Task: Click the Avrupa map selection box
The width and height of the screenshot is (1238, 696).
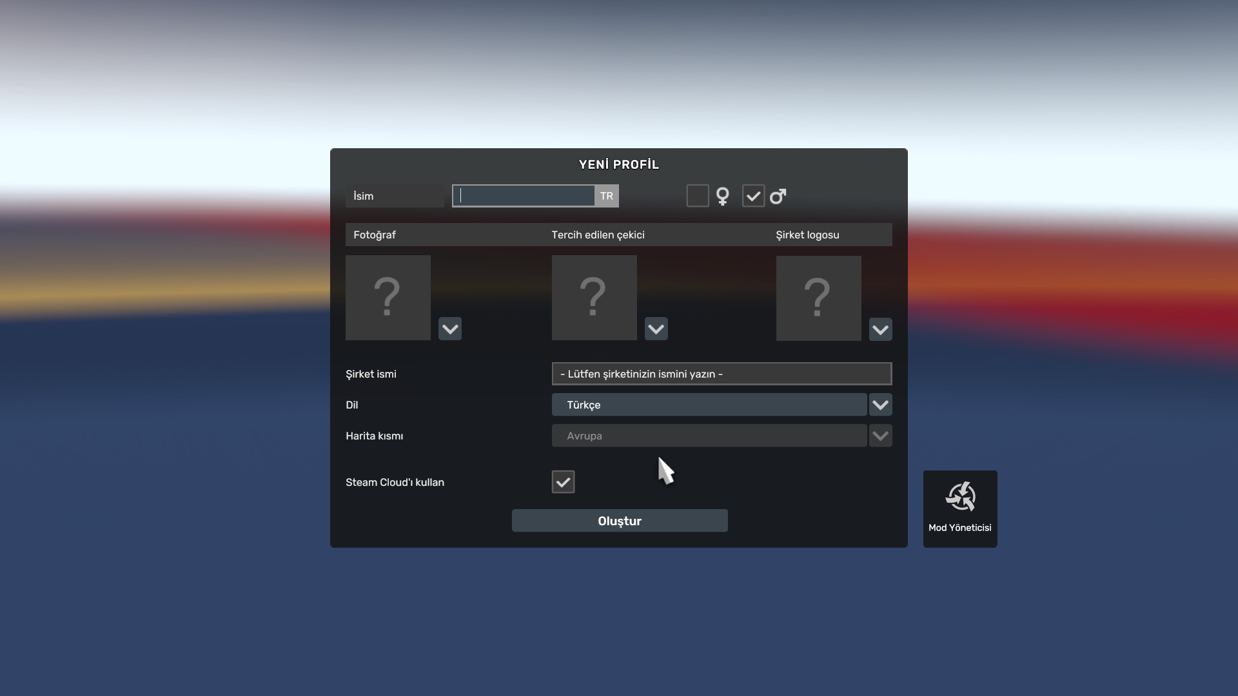Action: [x=709, y=436]
